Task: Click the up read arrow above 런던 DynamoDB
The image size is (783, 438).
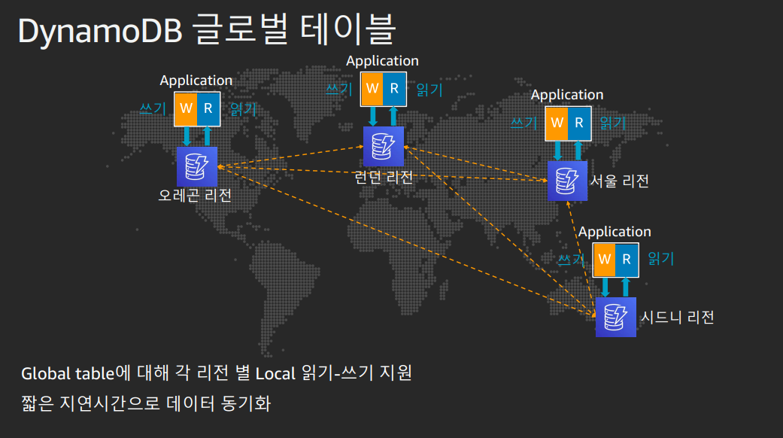Action: (x=393, y=117)
